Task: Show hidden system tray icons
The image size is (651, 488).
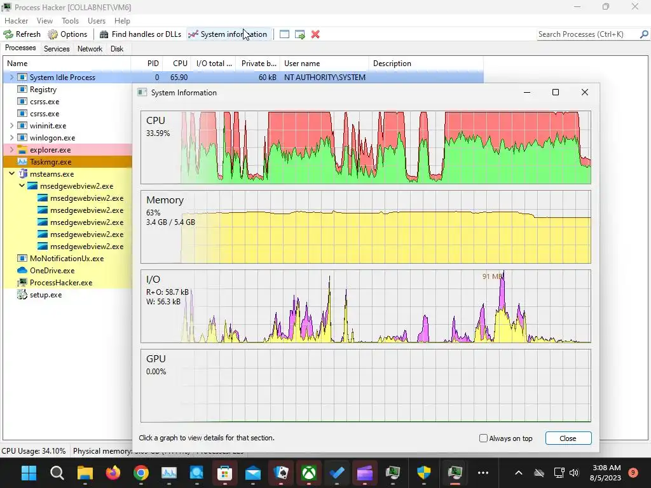Action: pos(519,473)
